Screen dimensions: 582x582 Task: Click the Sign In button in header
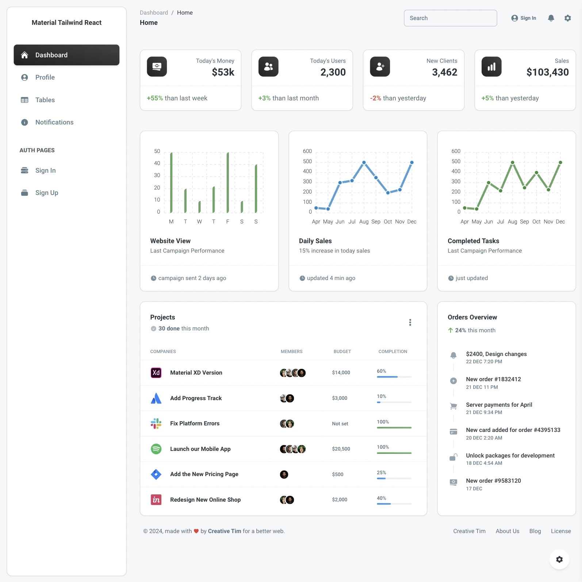pyautogui.click(x=524, y=18)
